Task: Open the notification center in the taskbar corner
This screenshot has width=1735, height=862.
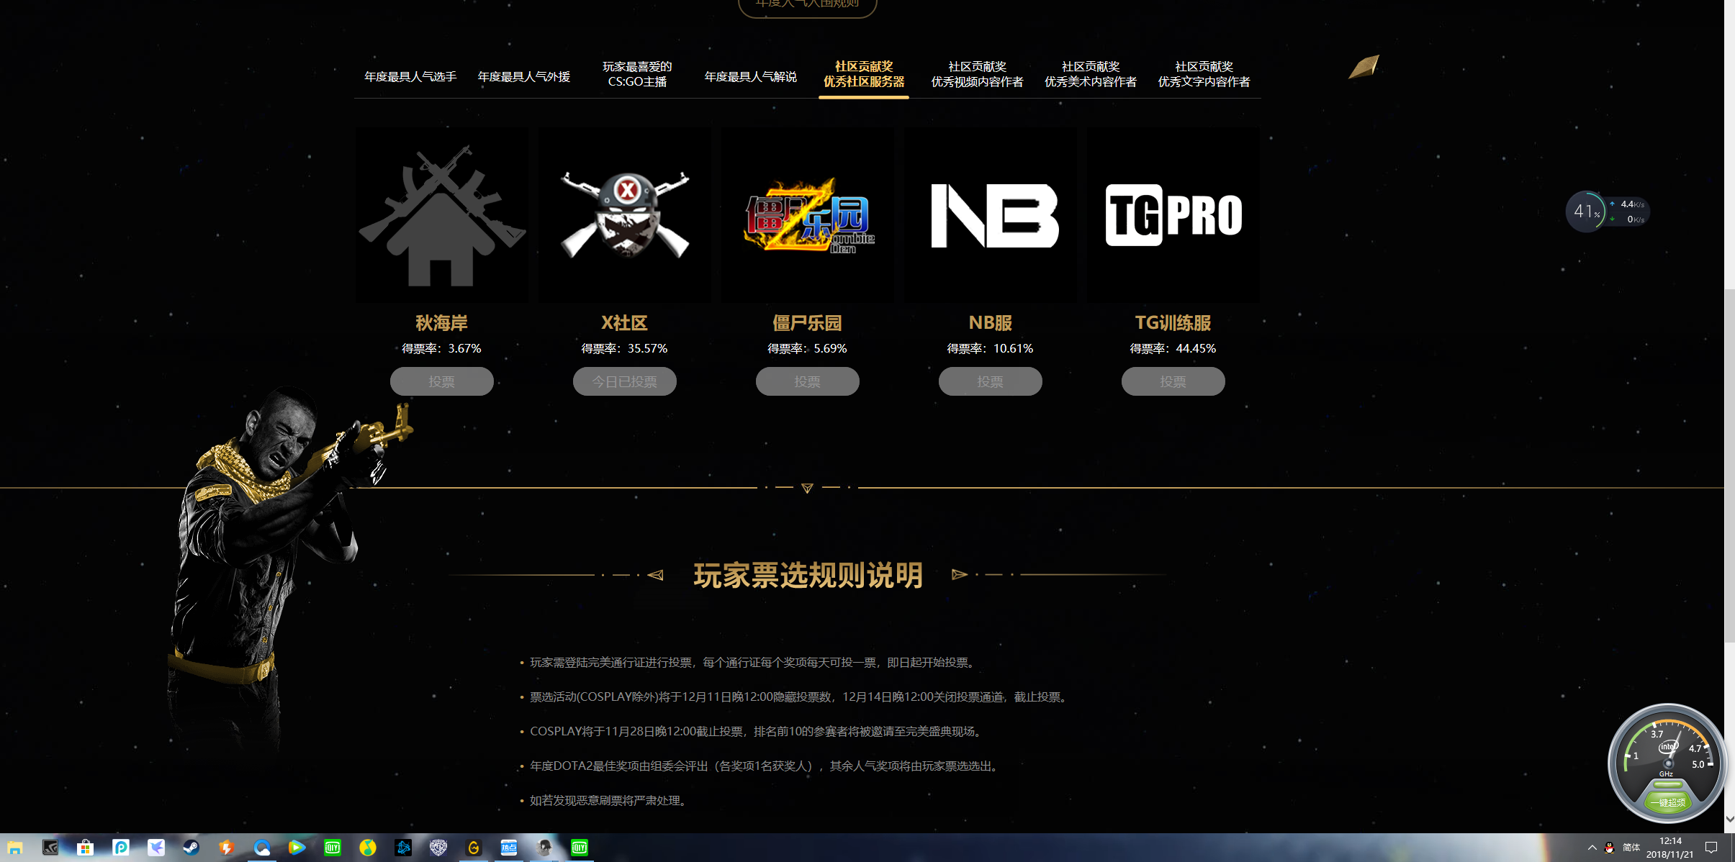Action: point(1712,848)
